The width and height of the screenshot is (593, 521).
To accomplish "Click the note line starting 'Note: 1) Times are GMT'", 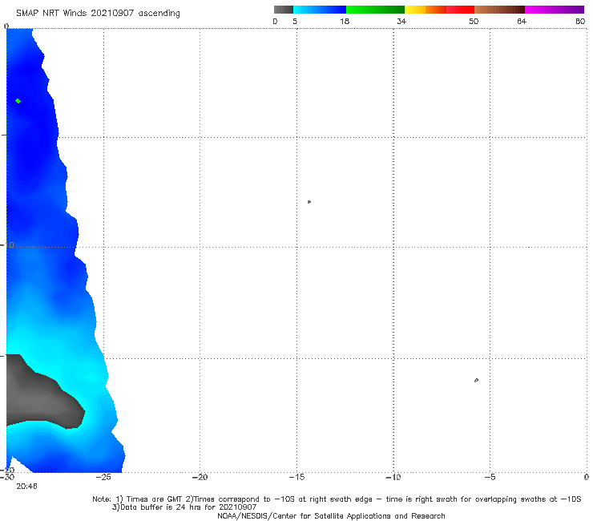I will pyautogui.click(x=337, y=499).
